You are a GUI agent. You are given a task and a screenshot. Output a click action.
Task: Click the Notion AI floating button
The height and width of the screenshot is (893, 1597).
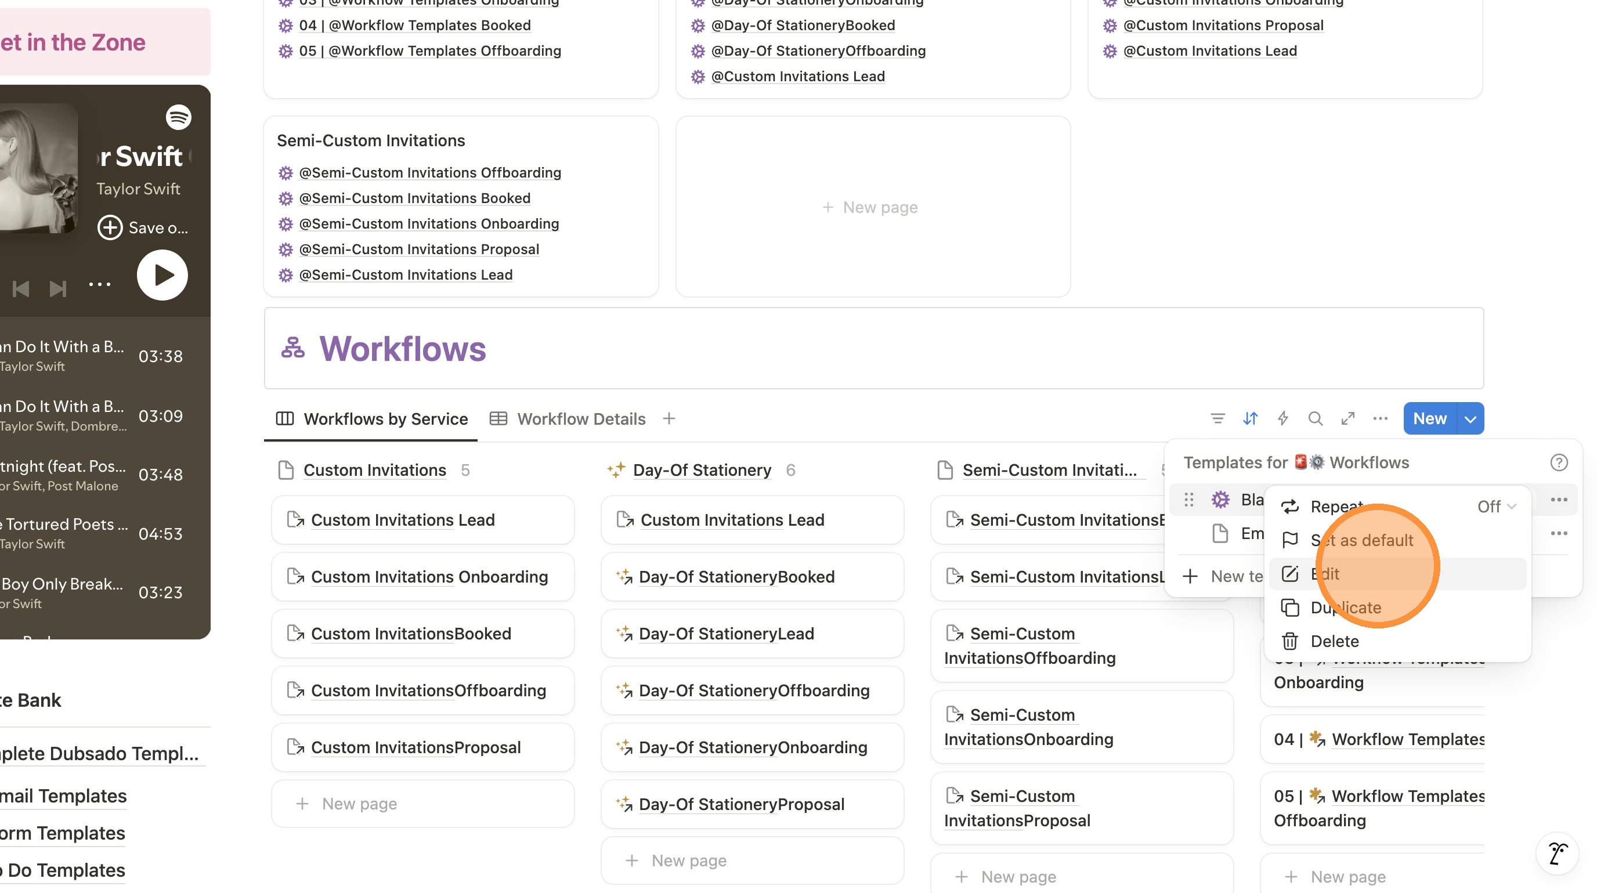point(1558,854)
